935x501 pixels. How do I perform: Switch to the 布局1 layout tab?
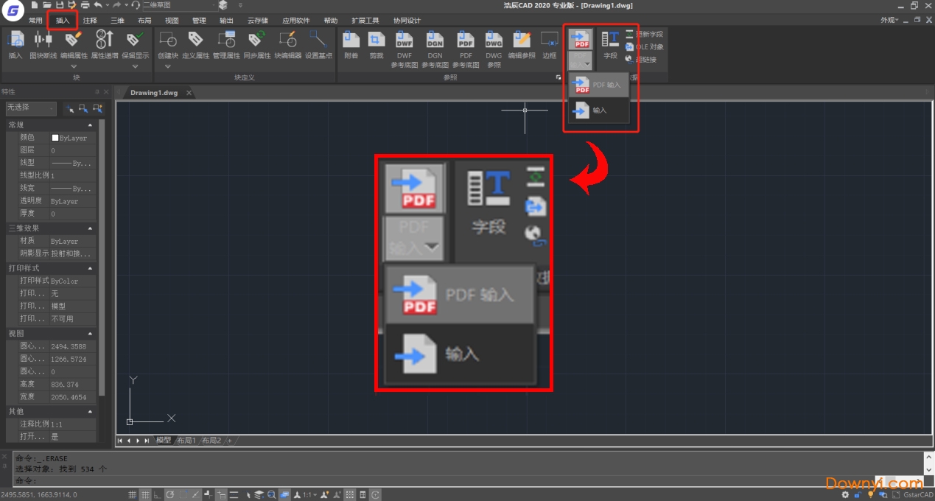[x=186, y=441]
